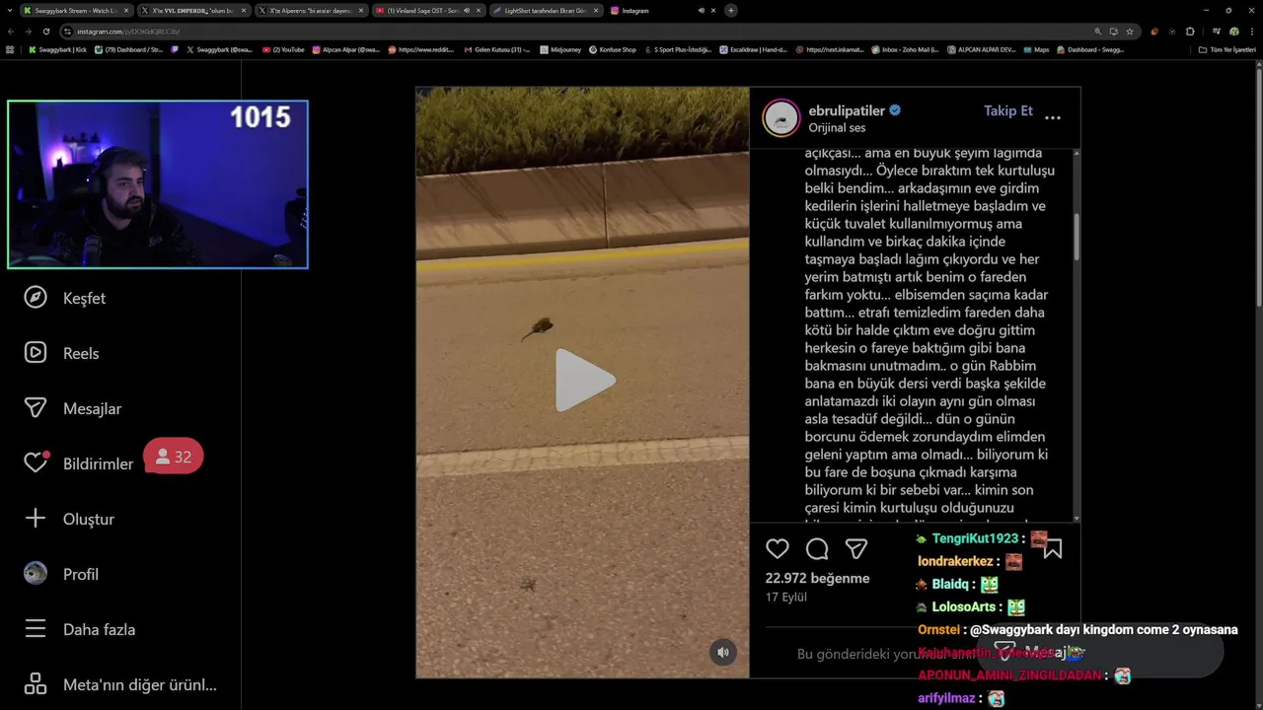1263x710 pixels.
Task: Click the install app icon in address bar
Action: (1114, 31)
